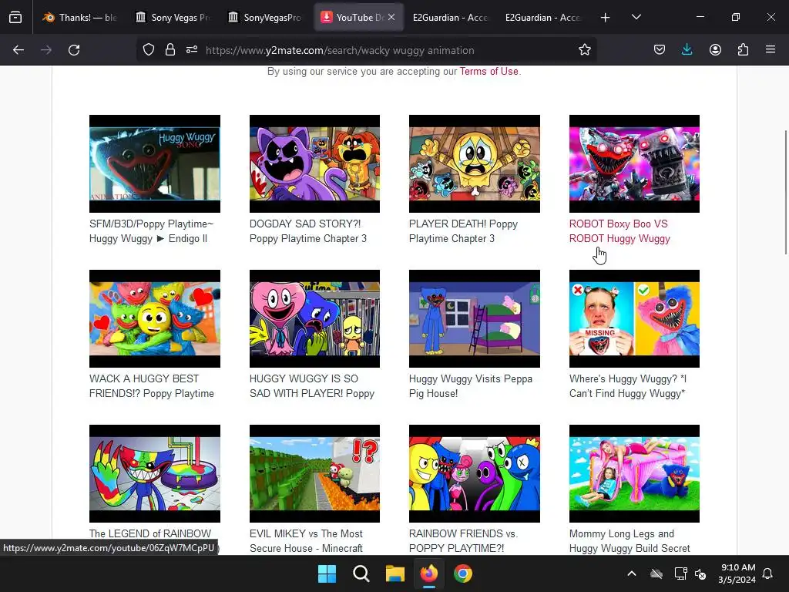
Task: Open the tracking protection shield icon
Action: point(149,50)
